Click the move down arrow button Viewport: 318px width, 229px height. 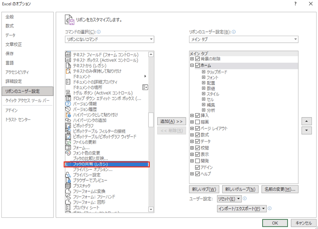pyautogui.click(x=306, y=131)
